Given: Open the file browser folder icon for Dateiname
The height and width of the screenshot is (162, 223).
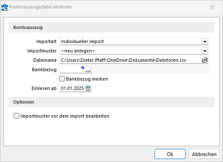Looking at the screenshot, I should pyautogui.click(x=205, y=60).
